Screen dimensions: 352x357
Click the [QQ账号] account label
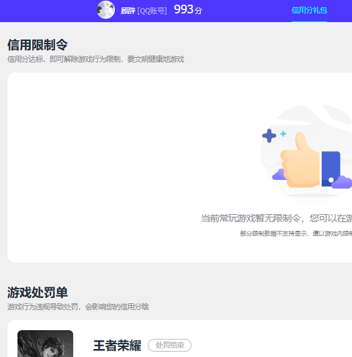(x=152, y=11)
